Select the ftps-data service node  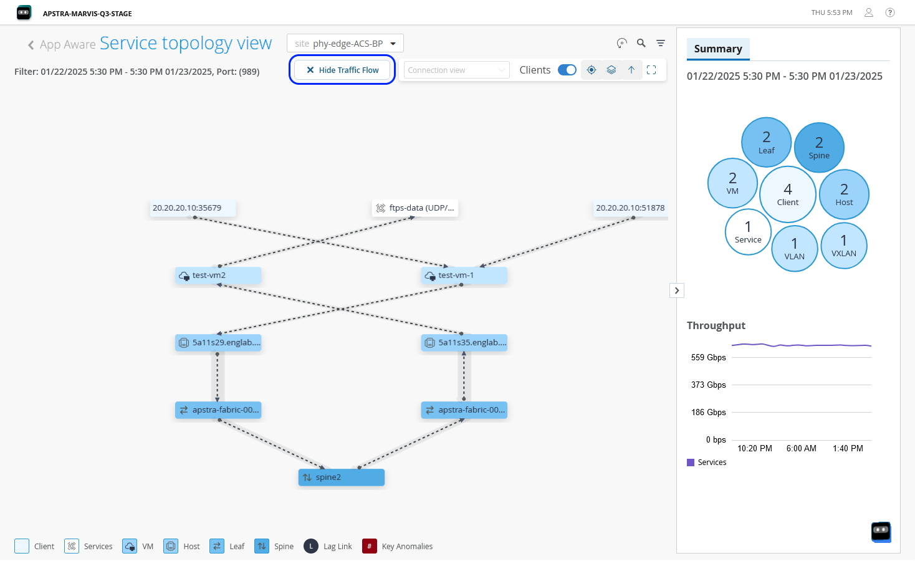(x=415, y=208)
